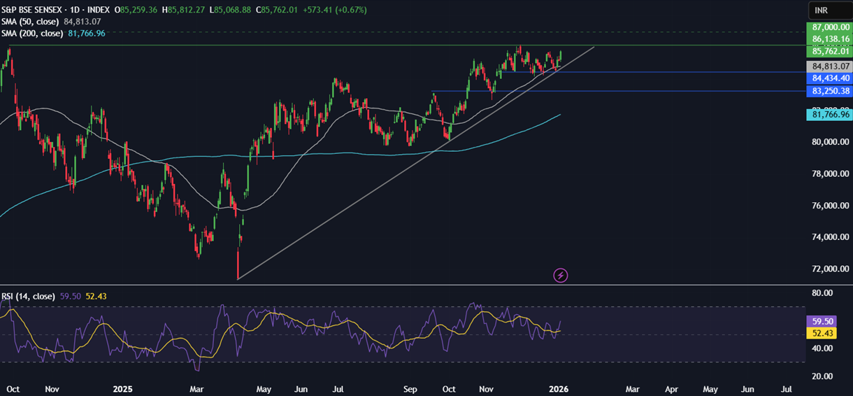Click the purple lightning bolt event icon

(560, 275)
